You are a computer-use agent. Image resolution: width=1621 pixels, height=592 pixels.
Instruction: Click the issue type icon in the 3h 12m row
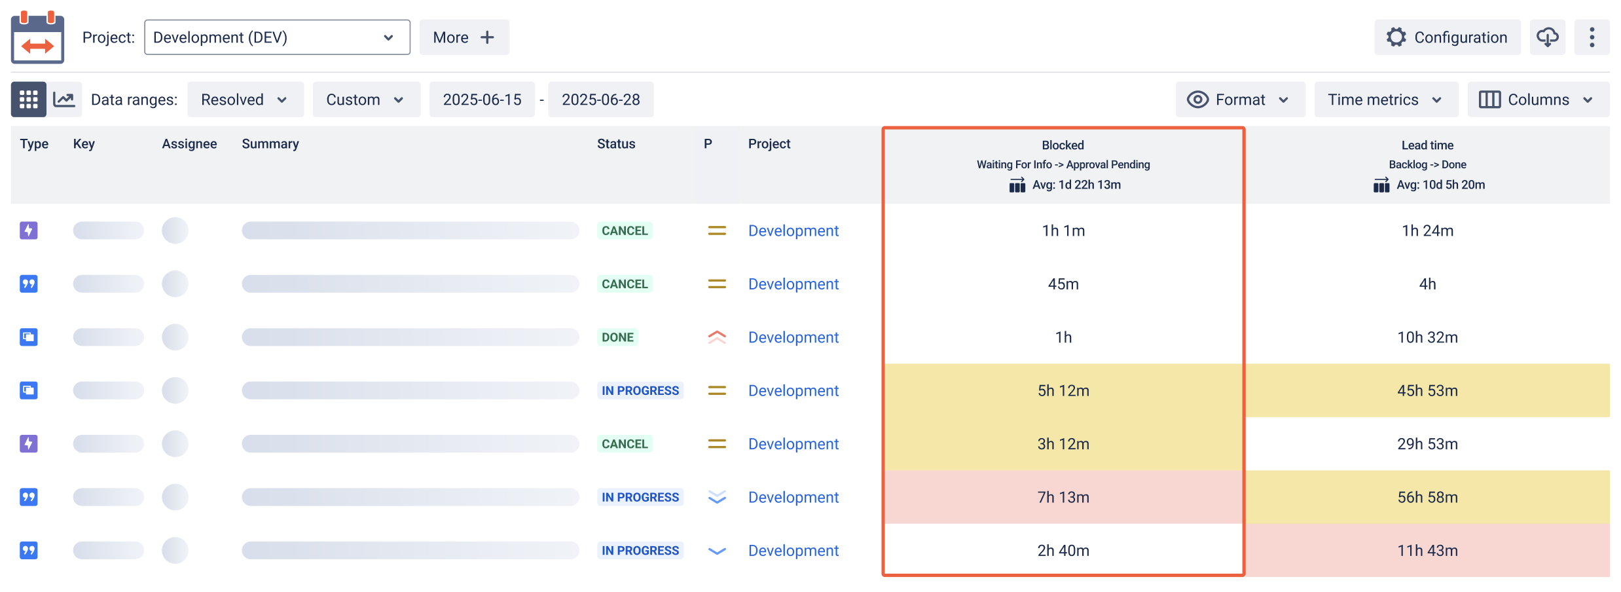pos(29,444)
